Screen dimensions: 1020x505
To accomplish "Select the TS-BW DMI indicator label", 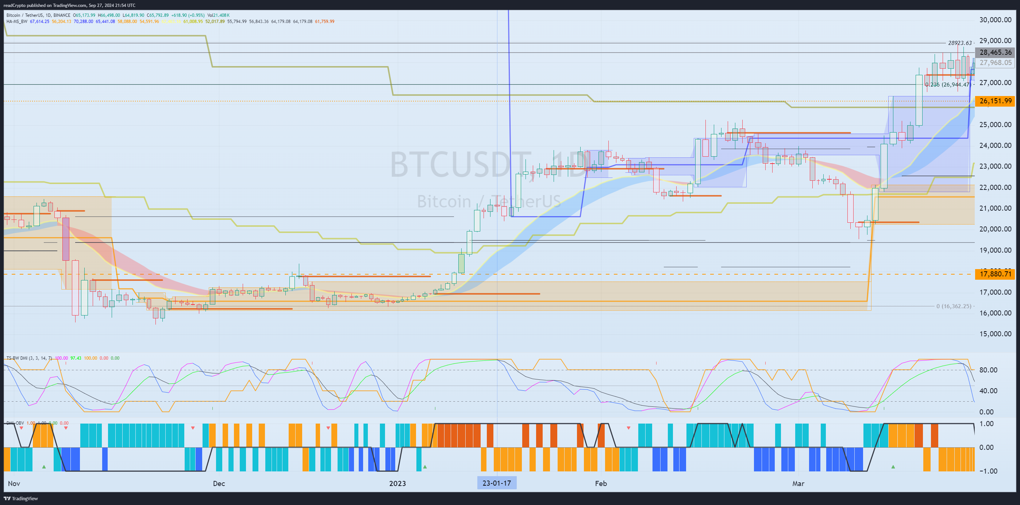I will [x=29, y=358].
